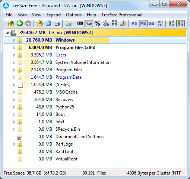
Task: Open Windows Explorer folder icon in toolbar
Action: pos(69,23)
